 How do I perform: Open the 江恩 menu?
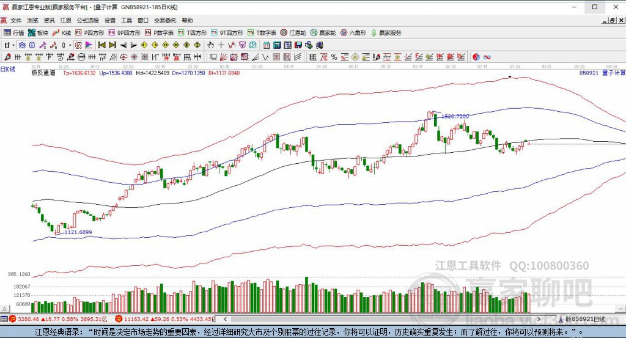coord(65,20)
